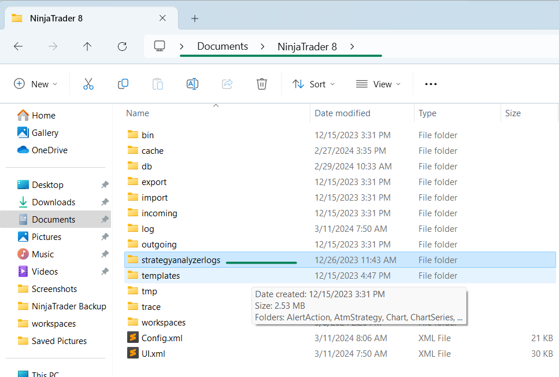
Task: Open the Sort dropdown menu
Action: click(x=314, y=84)
